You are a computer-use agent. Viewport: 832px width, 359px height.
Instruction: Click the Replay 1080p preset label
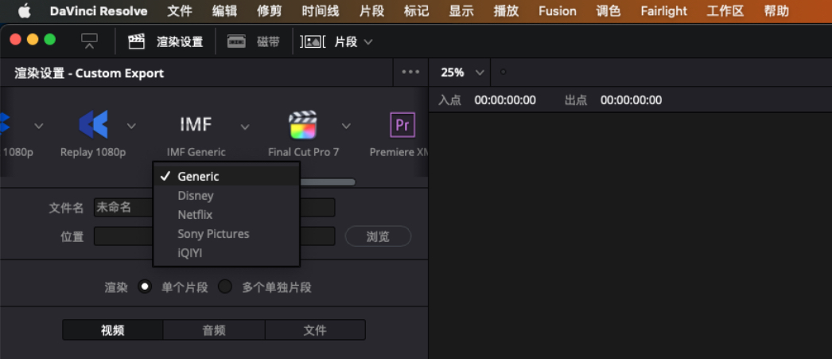pyautogui.click(x=93, y=152)
